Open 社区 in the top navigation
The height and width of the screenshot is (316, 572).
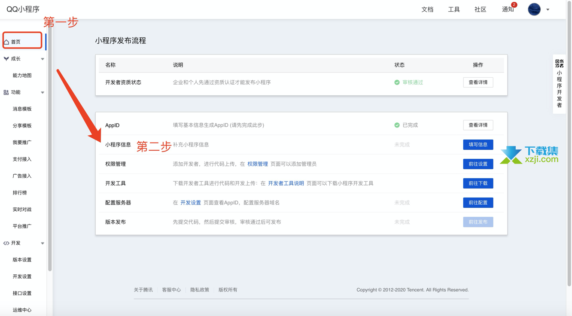pos(480,9)
